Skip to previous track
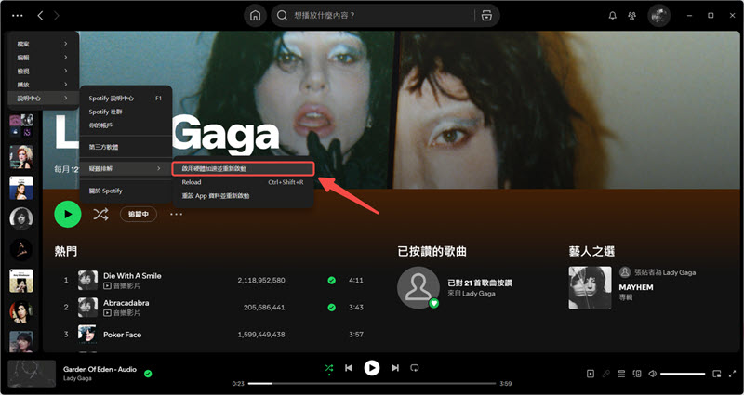Image resolution: width=744 pixels, height=395 pixels. pyautogui.click(x=349, y=368)
